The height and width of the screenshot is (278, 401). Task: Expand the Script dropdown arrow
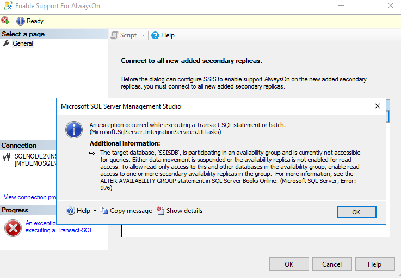coord(143,35)
